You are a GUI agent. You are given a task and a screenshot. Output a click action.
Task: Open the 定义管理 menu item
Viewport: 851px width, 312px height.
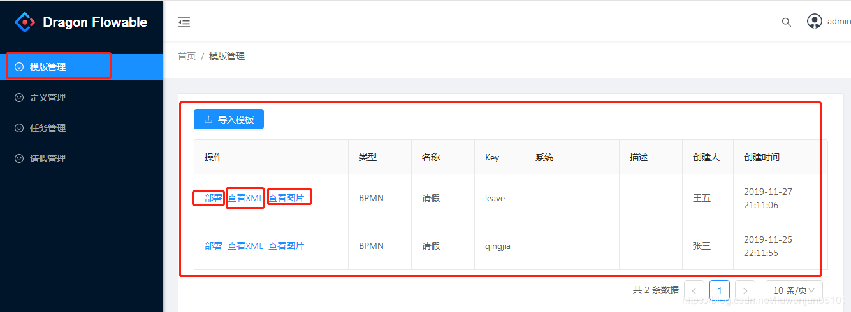click(x=81, y=97)
